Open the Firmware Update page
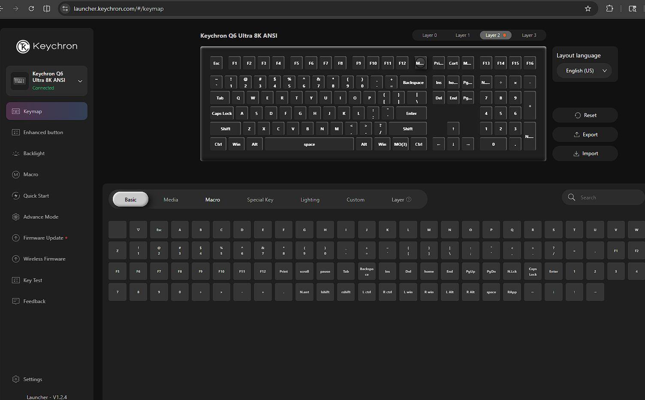This screenshot has width=645, height=400. coord(43,238)
